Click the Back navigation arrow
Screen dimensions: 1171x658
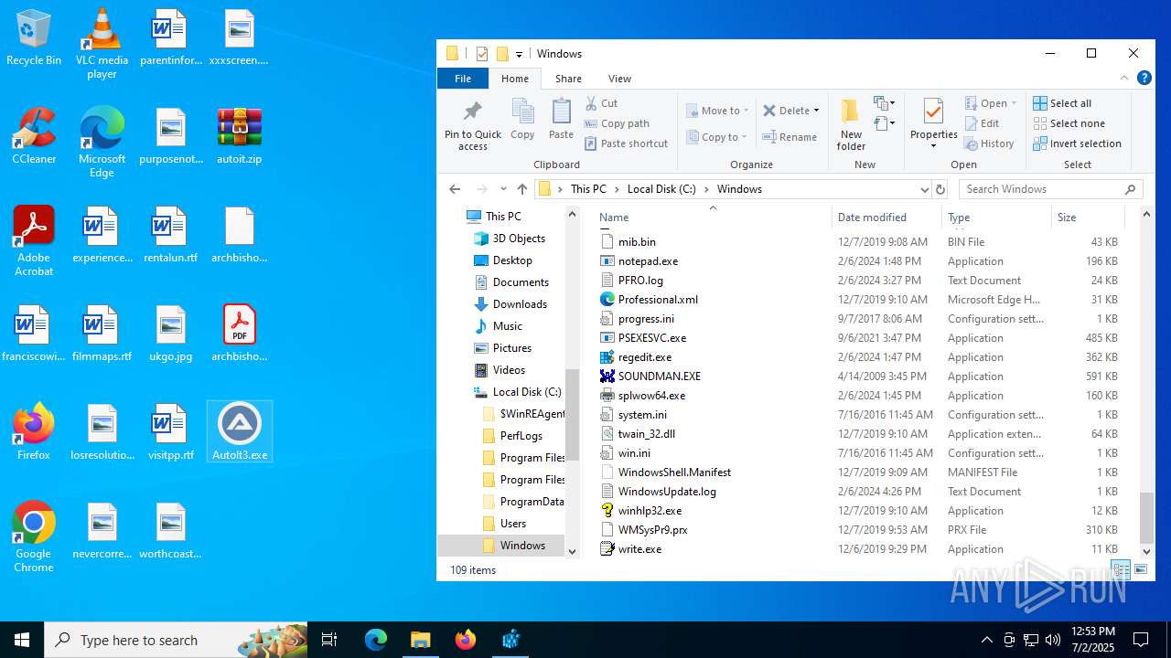tap(455, 189)
